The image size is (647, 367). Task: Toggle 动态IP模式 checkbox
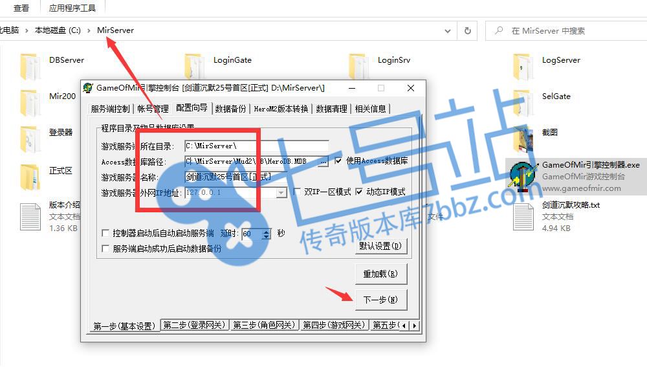(359, 192)
